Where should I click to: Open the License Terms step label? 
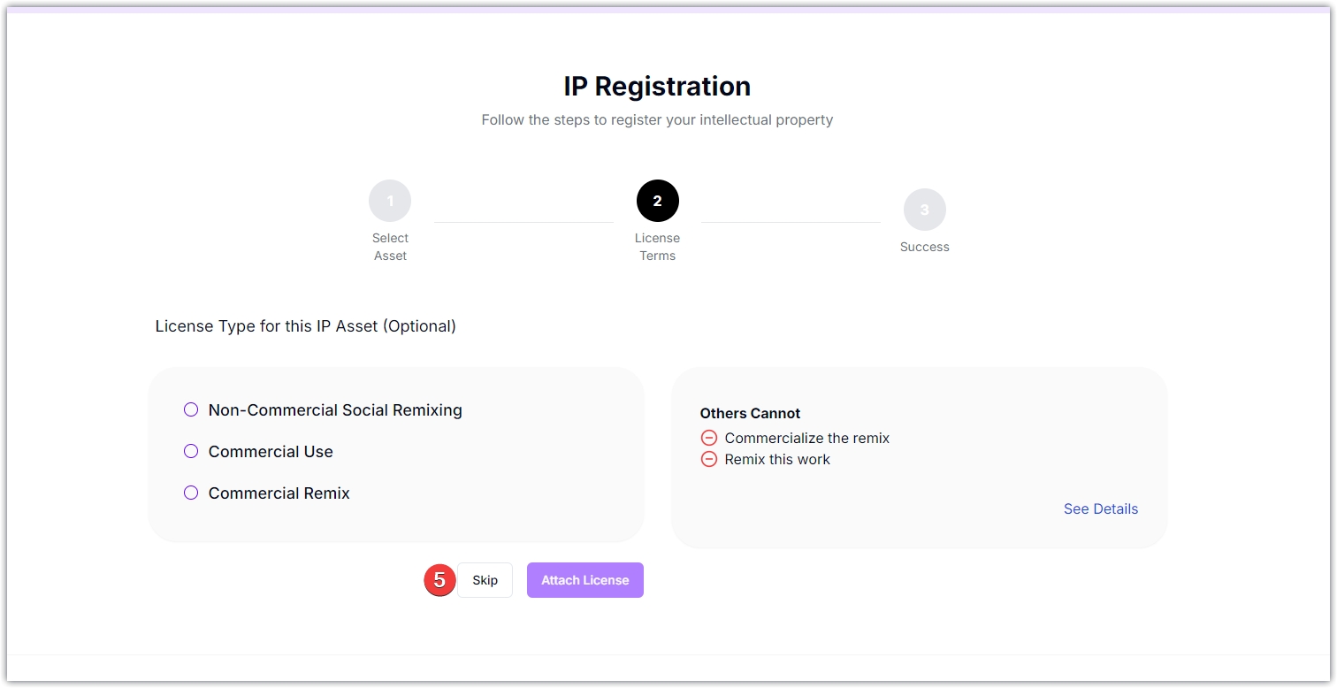click(657, 247)
